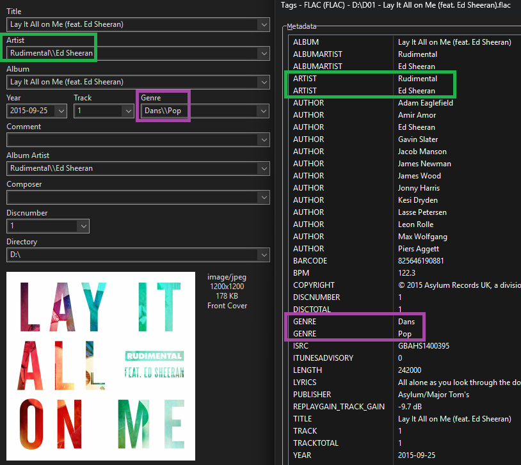Expand the Year dropdown
Screen dimensions: 521x465
click(61, 111)
